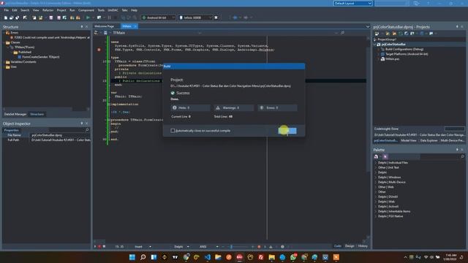
Task: Open the Component menu
Action: coord(86,10)
